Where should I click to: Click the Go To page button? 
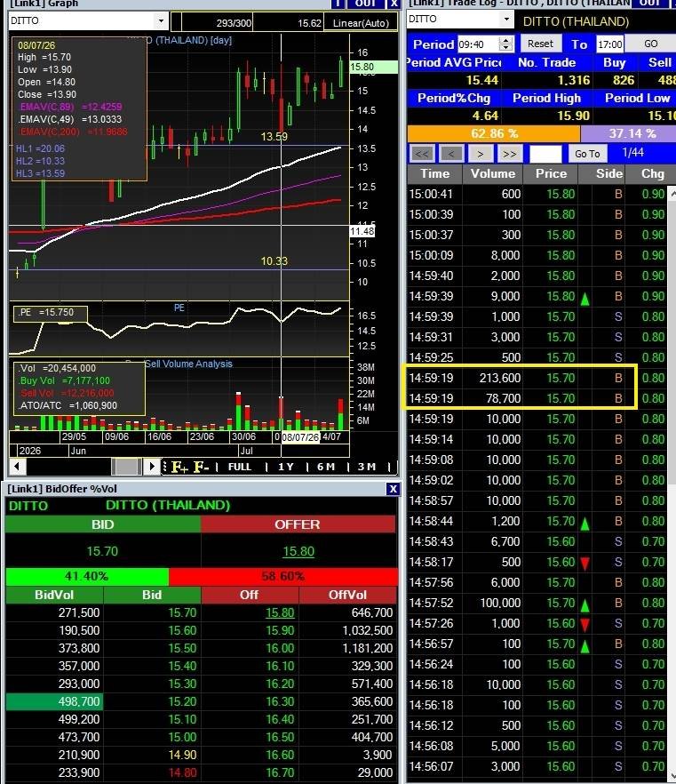point(587,154)
